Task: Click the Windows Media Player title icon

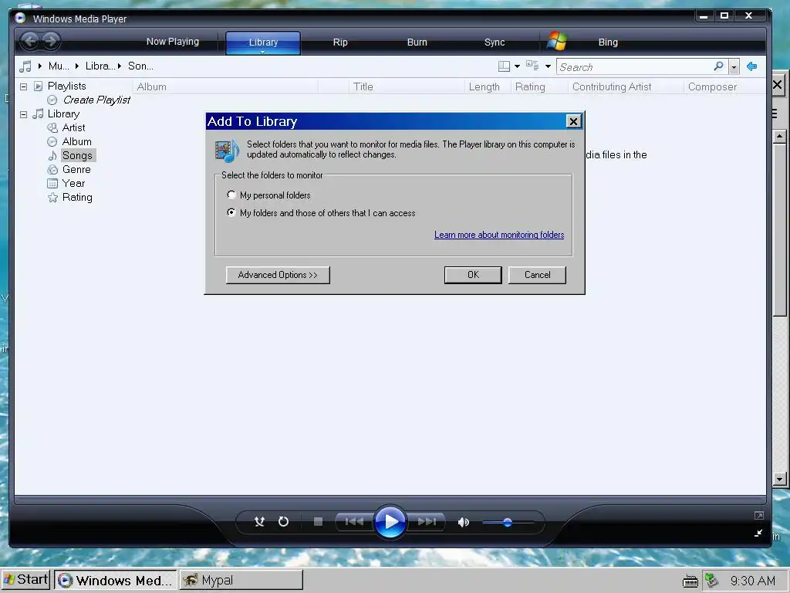Action: 20,19
